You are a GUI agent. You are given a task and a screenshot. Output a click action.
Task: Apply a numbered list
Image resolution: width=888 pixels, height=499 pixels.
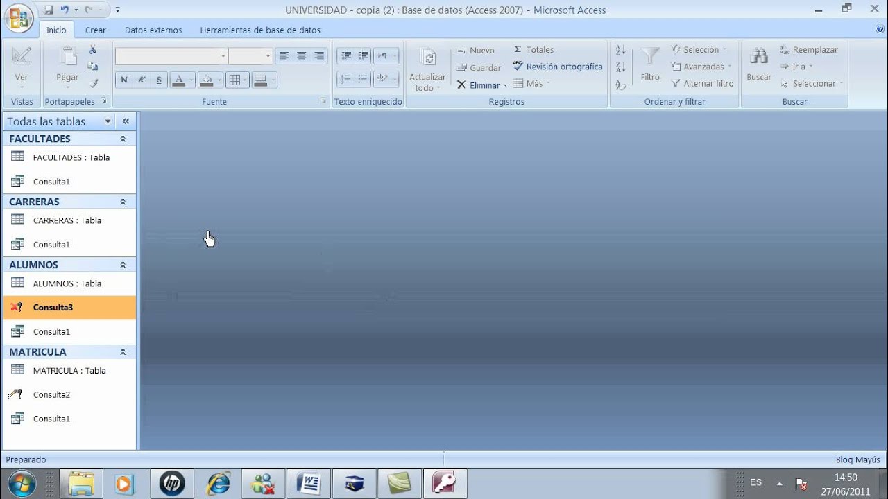[x=345, y=80]
